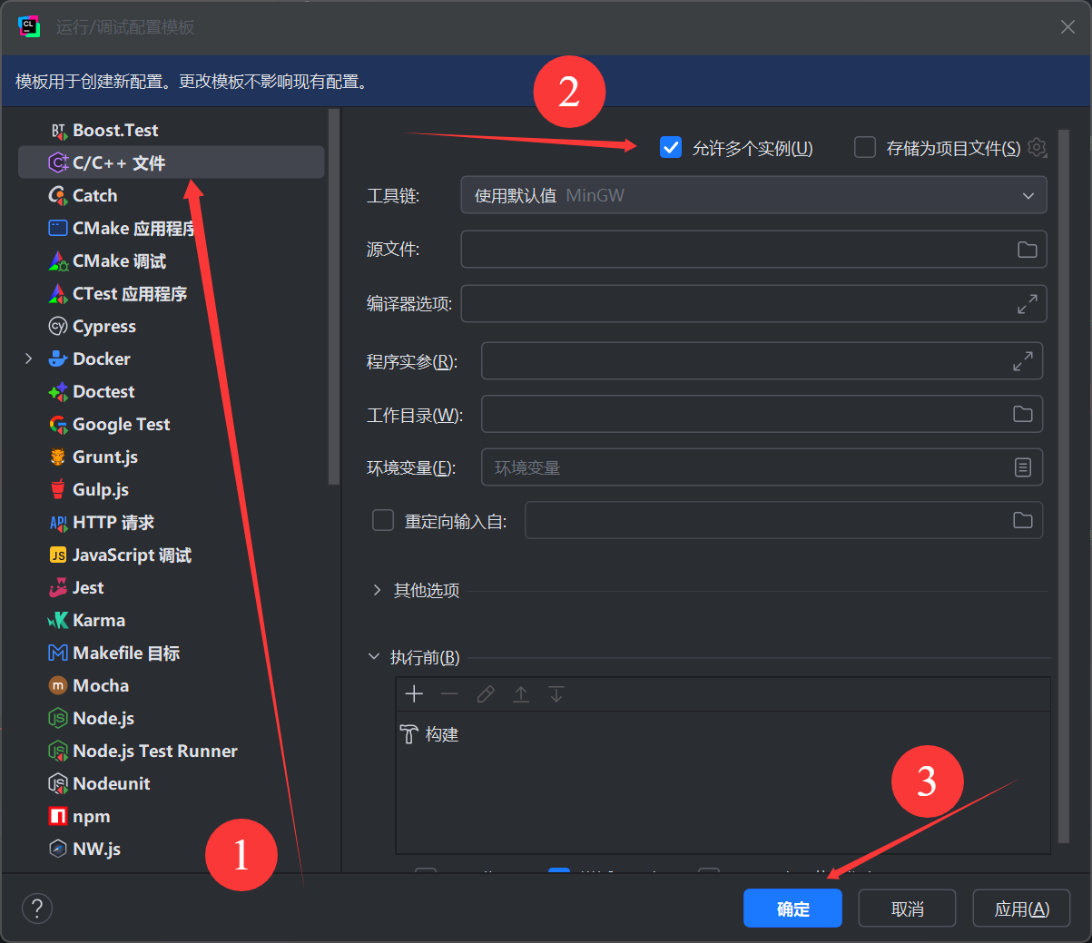The width and height of the screenshot is (1092, 943).
Task: Click the source file browse folder icon
Action: [1027, 250]
